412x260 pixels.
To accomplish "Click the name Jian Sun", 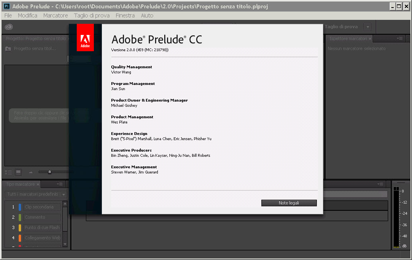I will [118, 89].
